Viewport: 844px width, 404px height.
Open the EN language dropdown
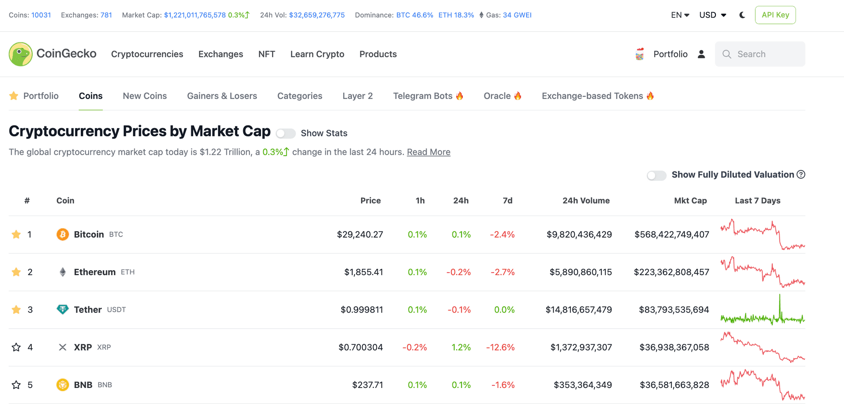pyautogui.click(x=679, y=15)
